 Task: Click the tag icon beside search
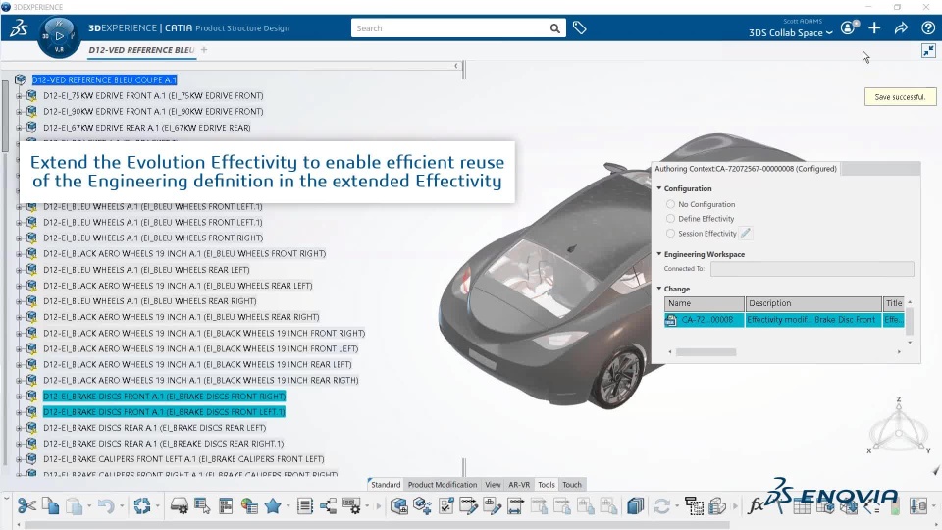[579, 27]
